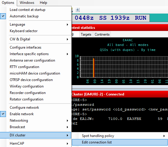The width and height of the screenshot is (168, 147).
Task: Select Edit connection list
Action: pos(120,142)
